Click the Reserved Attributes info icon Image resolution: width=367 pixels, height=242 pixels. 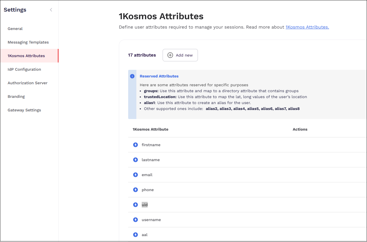click(132, 76)
